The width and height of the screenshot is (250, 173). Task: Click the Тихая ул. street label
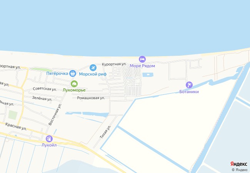tap(105, 131)
